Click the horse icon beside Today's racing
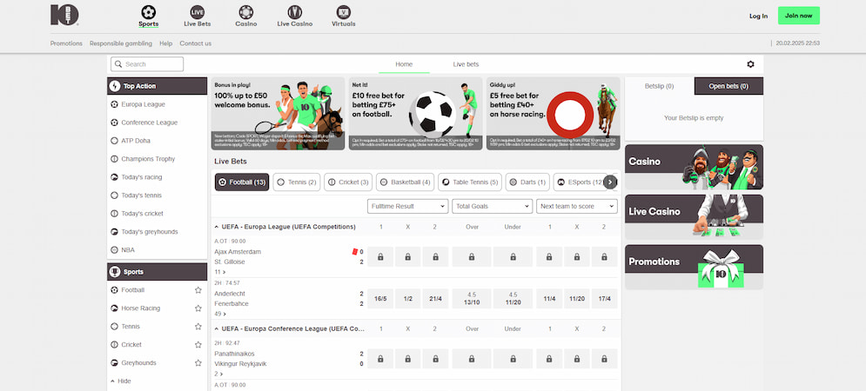866x391 pixels. pos(114,177)
